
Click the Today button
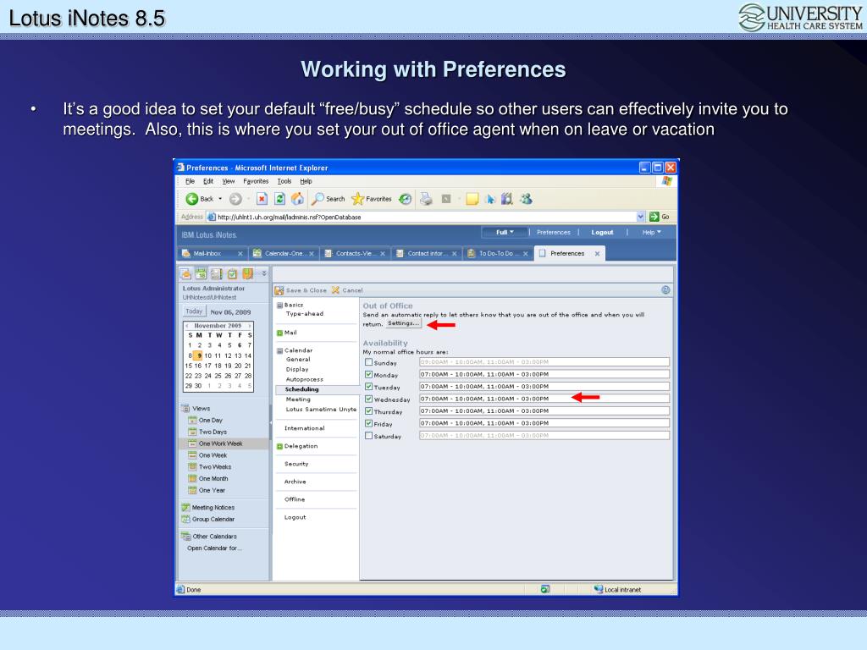point(194,311)
